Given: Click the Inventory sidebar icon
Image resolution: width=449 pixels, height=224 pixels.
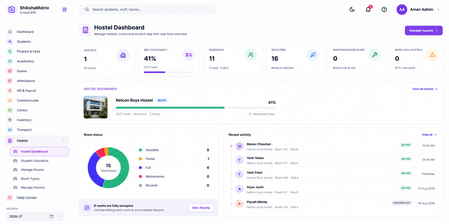Looking at the screenshot, I should coord(10,120).
